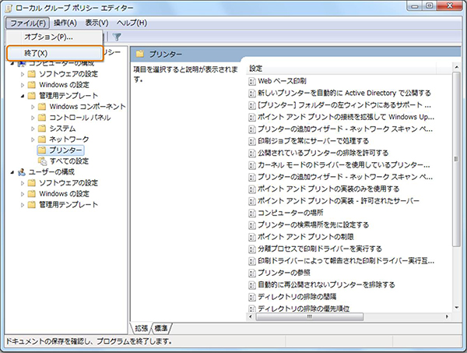Expand the Windows コンポーネント tree node
Image resolution: width=467 pixels, height=353 pixels.
[x=32, y=106]
